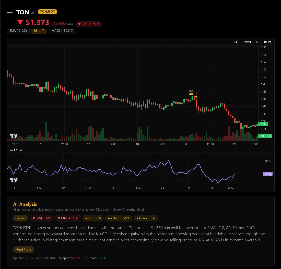This screenshot has height=269, width=281.
Task: Select the RSI 65% analysis tab
Action: coord(93,218)
